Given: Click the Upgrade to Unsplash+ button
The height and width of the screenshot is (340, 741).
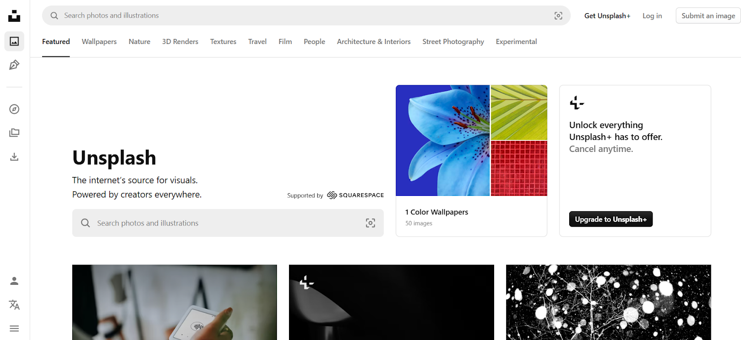Looking at the screenshot, I should click(611, 219).
